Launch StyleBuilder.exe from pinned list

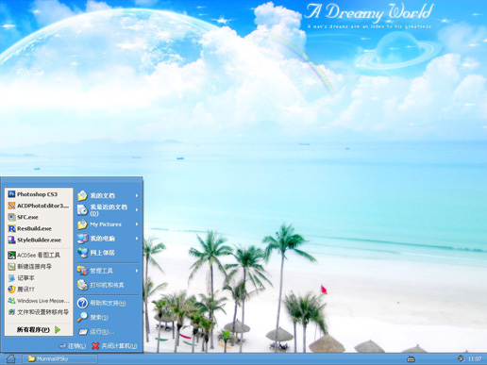coord(39,240)
